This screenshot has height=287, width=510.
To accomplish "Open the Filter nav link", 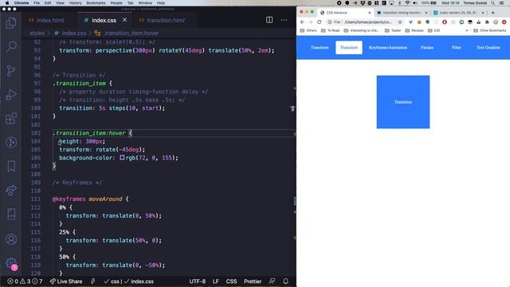I will [x=456, y=48].
